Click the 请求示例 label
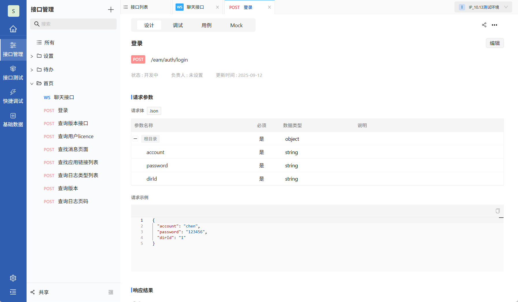The width and height of the screenshot is (518, 302). pyautogui.click(x=140, y=198)
